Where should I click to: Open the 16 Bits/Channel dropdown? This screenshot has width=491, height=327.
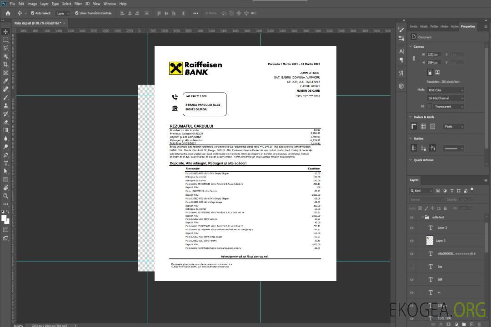point(446,98)
